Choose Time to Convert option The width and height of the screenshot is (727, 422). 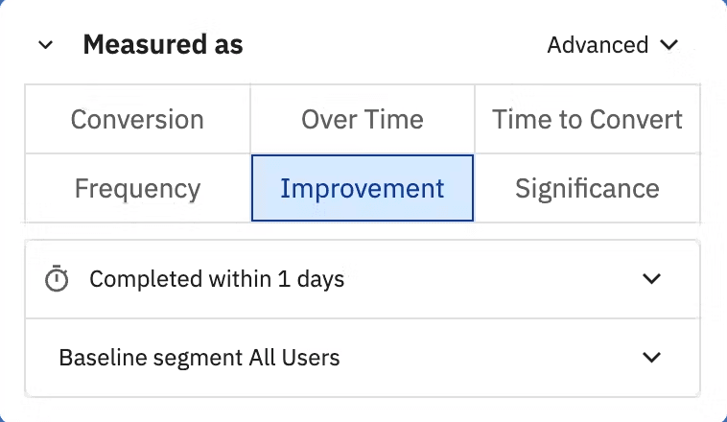[x=587, y=119]
